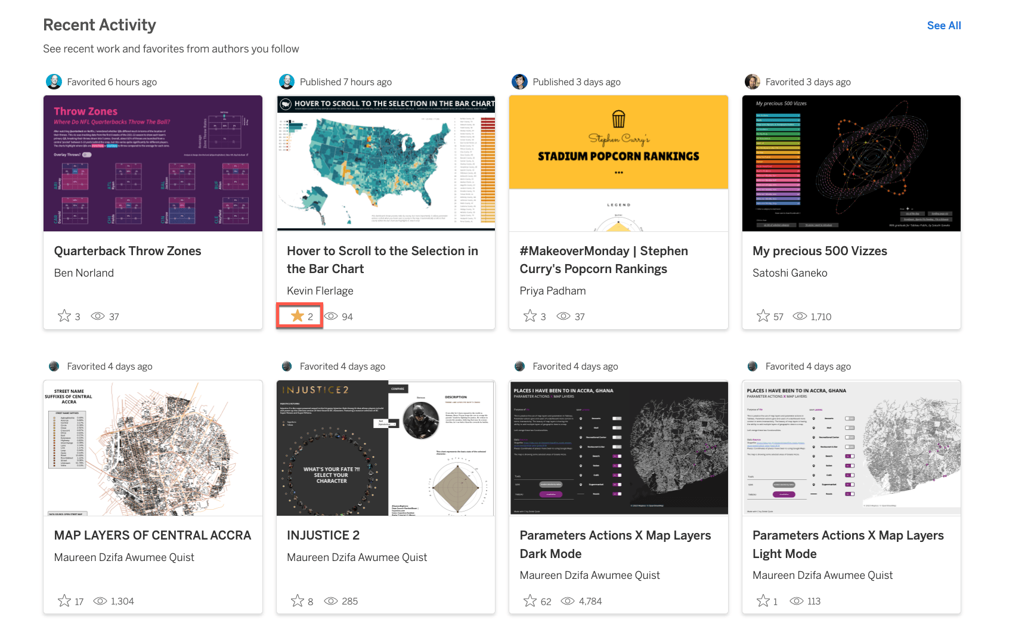Open Priya Padham's profile picture
This screenshot has width=1031, height=626.
coord(519,81)
